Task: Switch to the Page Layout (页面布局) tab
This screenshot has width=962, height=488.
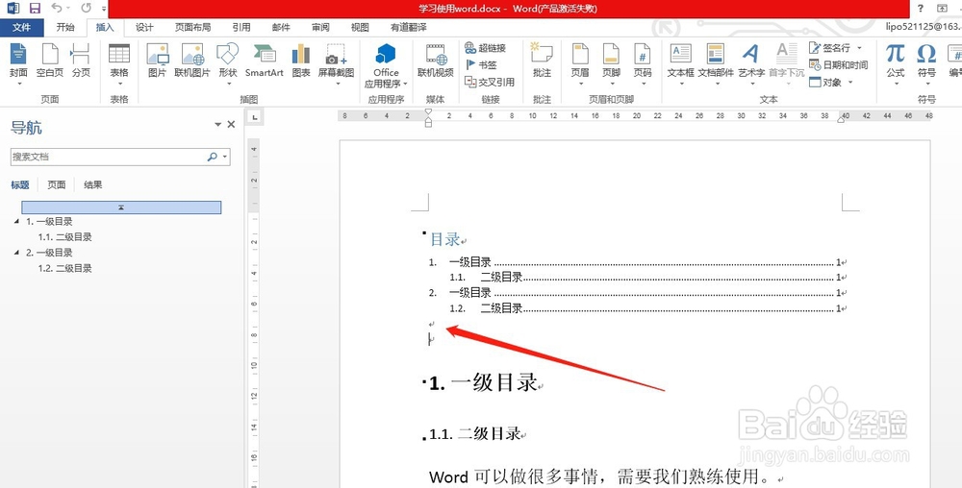Action: pos(192,28)
